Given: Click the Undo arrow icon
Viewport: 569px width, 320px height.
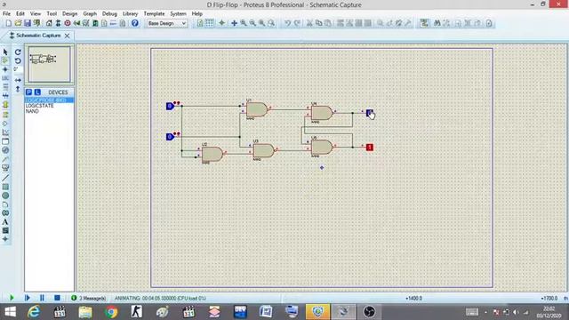Looking at the screenshot, I should click(287, 23).
